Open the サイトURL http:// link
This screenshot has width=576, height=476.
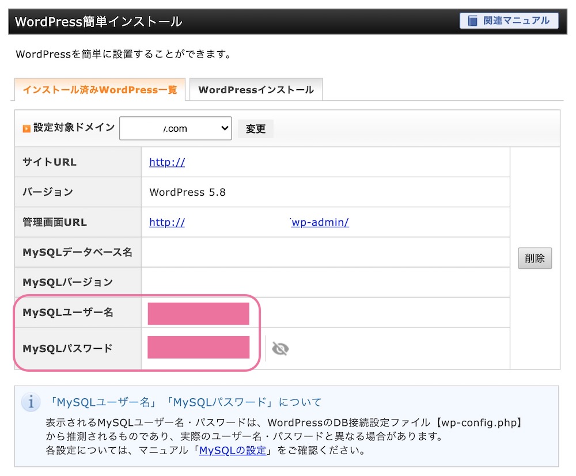[167, 162]
